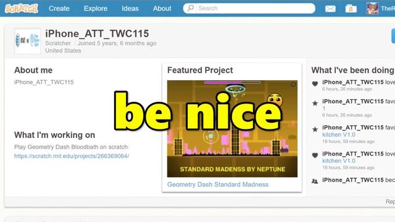Open Geometry Dash Standard Madness link

pyautogui.click(x=218, y=184)
